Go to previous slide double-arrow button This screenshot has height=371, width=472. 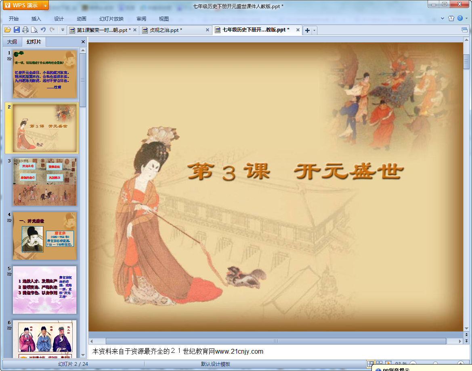pos(466,334)
